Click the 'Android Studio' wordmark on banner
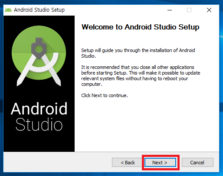Screen dimensions: 223x176 39,116
